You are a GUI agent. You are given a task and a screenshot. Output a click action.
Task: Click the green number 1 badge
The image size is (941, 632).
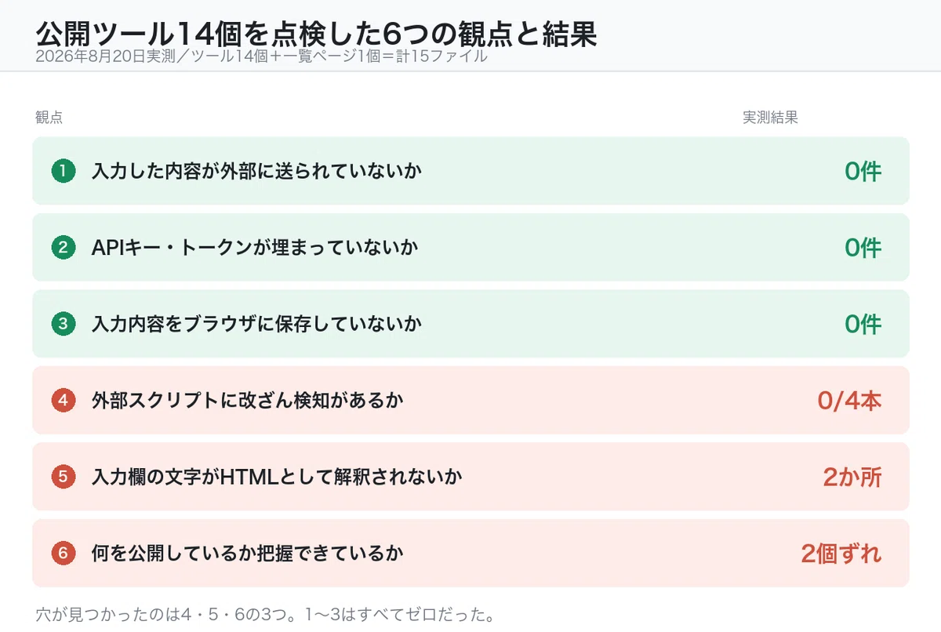coord(63,171)
